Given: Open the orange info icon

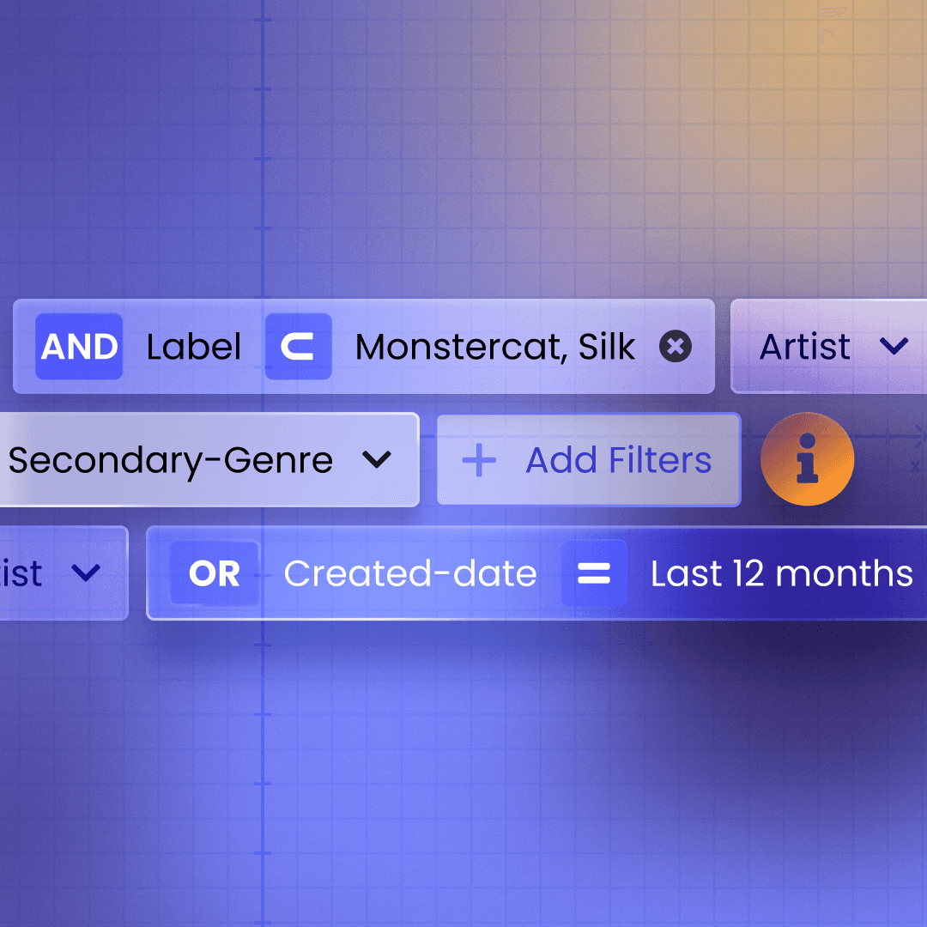Looking at the screenshot, I should coord(807,458).
